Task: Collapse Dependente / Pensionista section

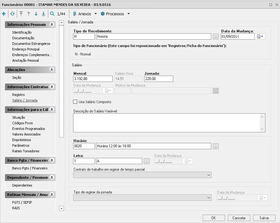Action: tap(52, 178)
